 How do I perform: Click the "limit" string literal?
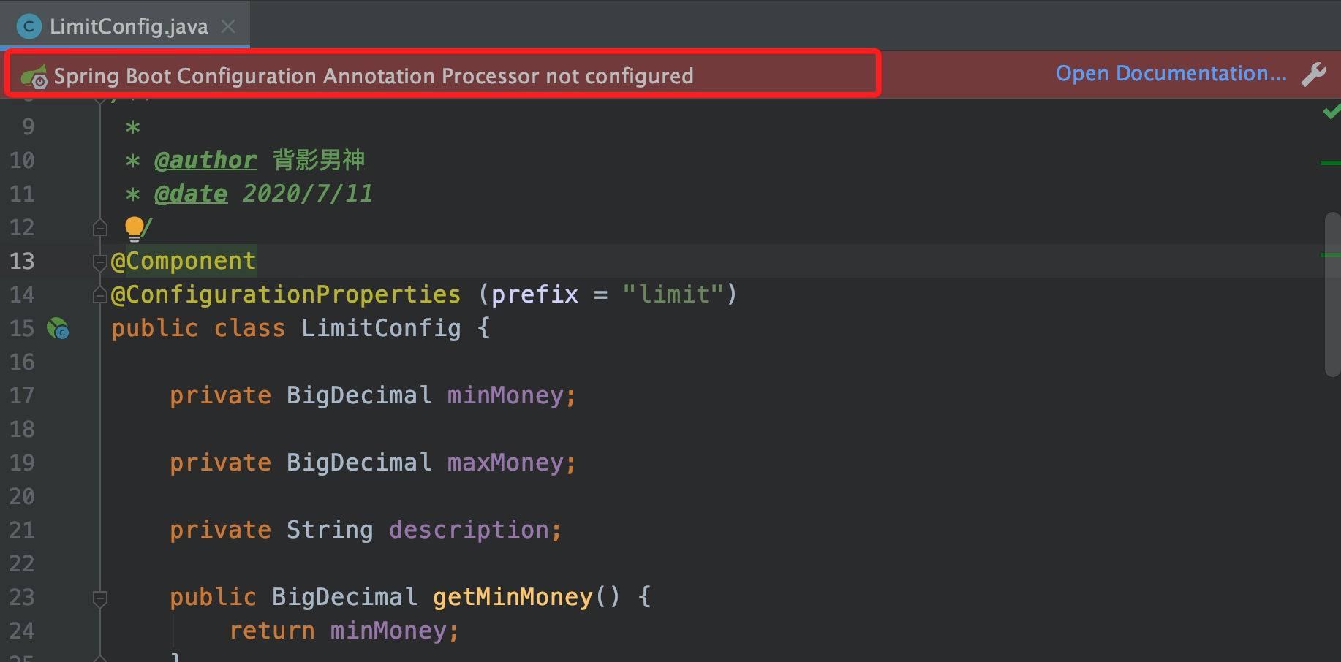pyautogui.click(x=673, y=294)
